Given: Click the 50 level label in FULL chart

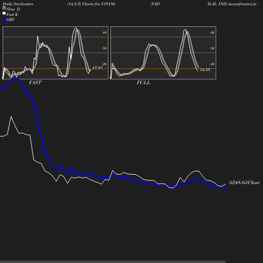Looking at the screenshot, I should (213, 48).
